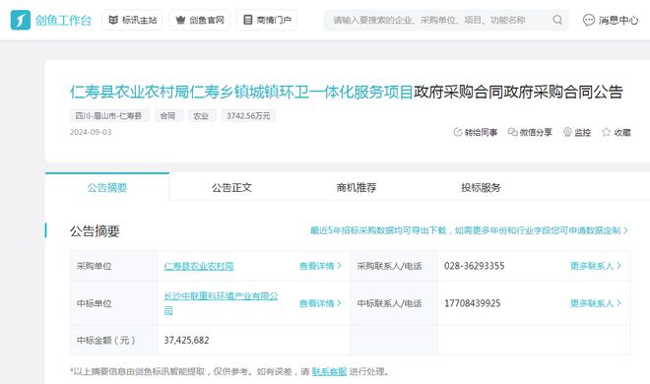Click the 公告摘要 section heading
This screenshot has width=650, height=384.
tap(95, 230)
